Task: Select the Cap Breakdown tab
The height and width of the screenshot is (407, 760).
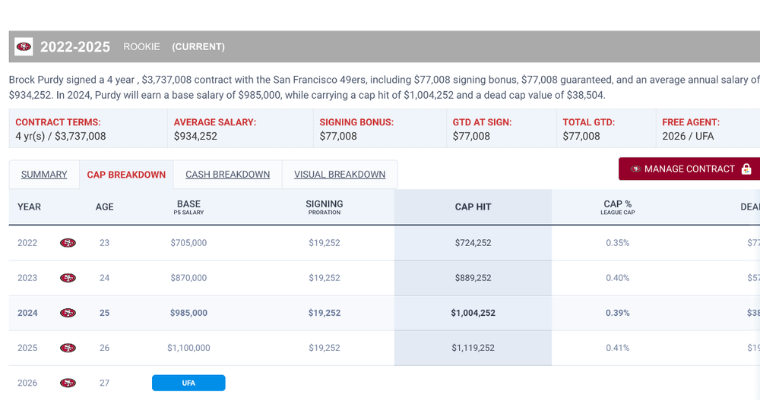Action: click(126, 175)
